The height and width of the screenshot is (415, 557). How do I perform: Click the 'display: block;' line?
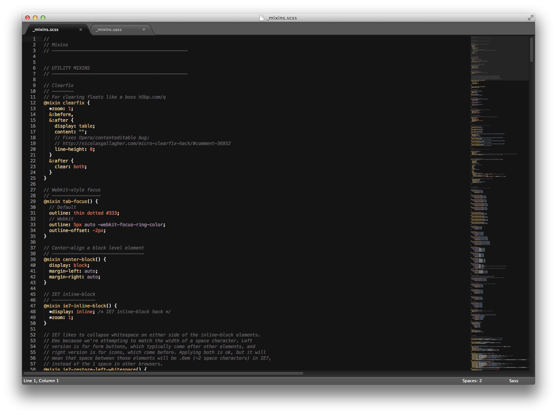click(69, 265)
